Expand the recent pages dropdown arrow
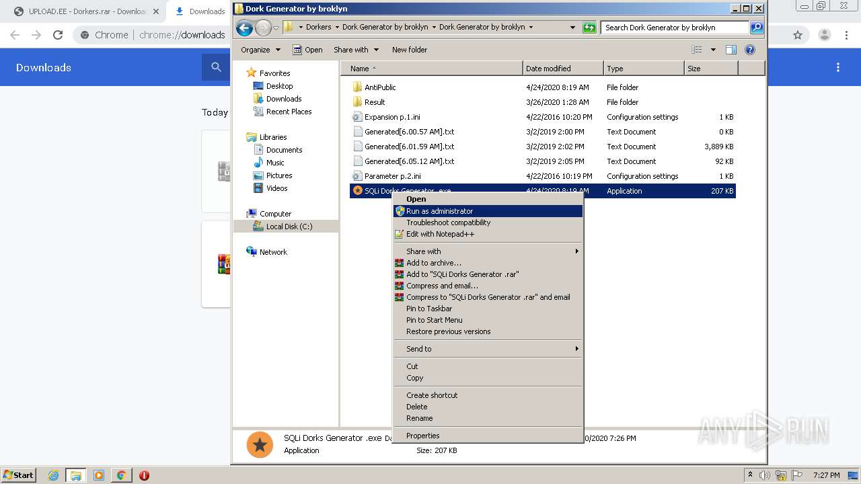This screenshot has width=861, height=484. pyautogui.click(x=276, y=28)
